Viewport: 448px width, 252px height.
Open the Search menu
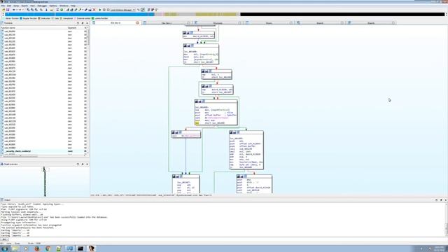point(25,6)
